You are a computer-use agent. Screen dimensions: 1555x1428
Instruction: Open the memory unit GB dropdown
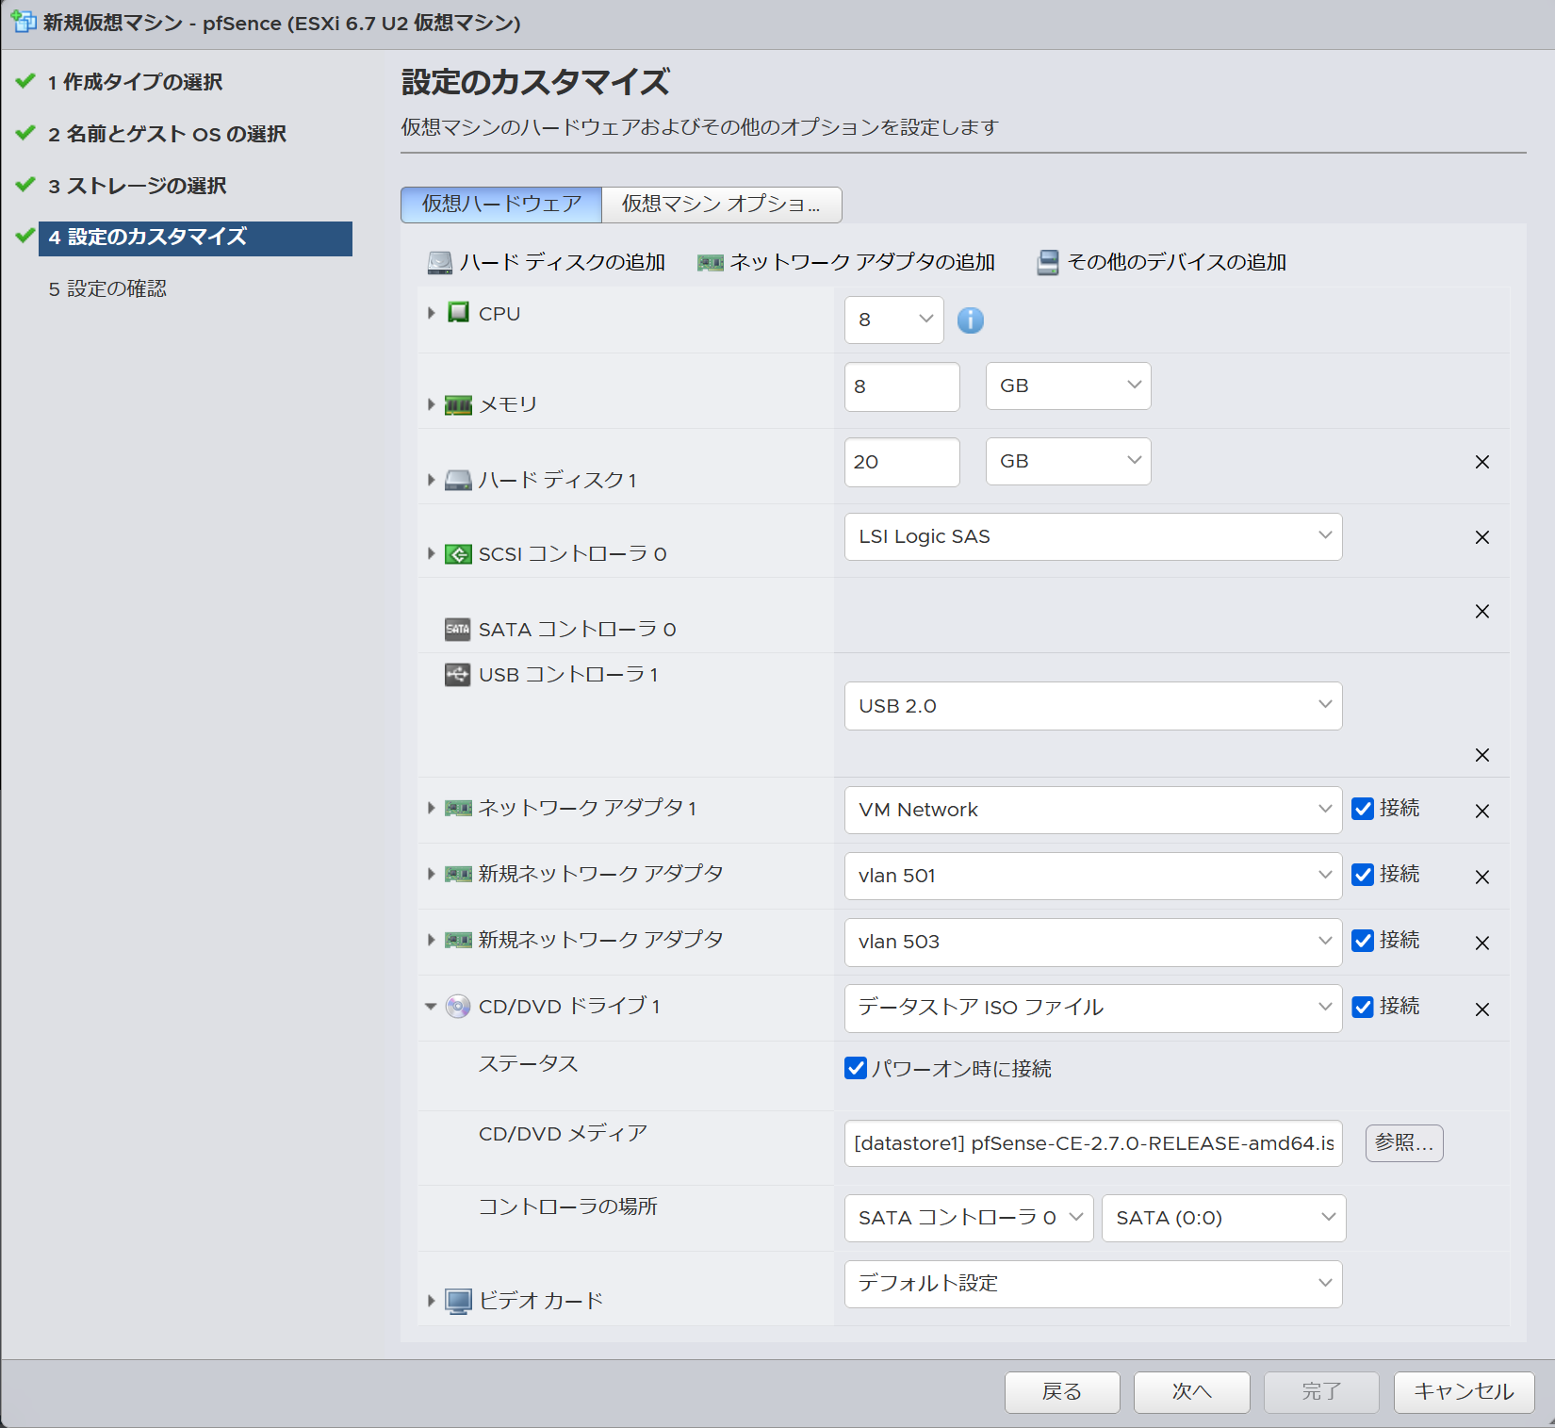pyautogui.click(x=1069, y=386)
